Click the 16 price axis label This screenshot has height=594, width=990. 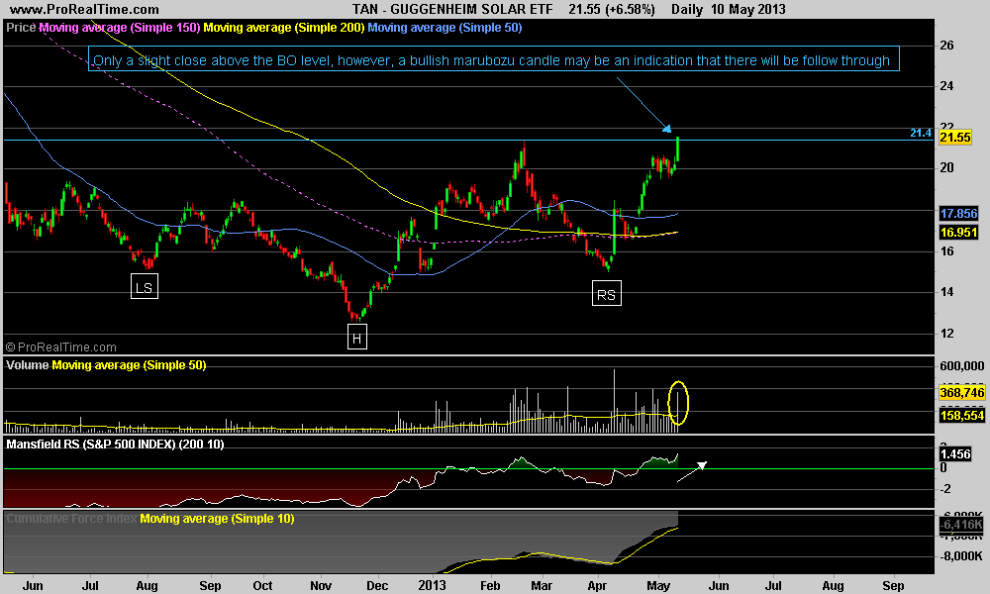point(946,251)
